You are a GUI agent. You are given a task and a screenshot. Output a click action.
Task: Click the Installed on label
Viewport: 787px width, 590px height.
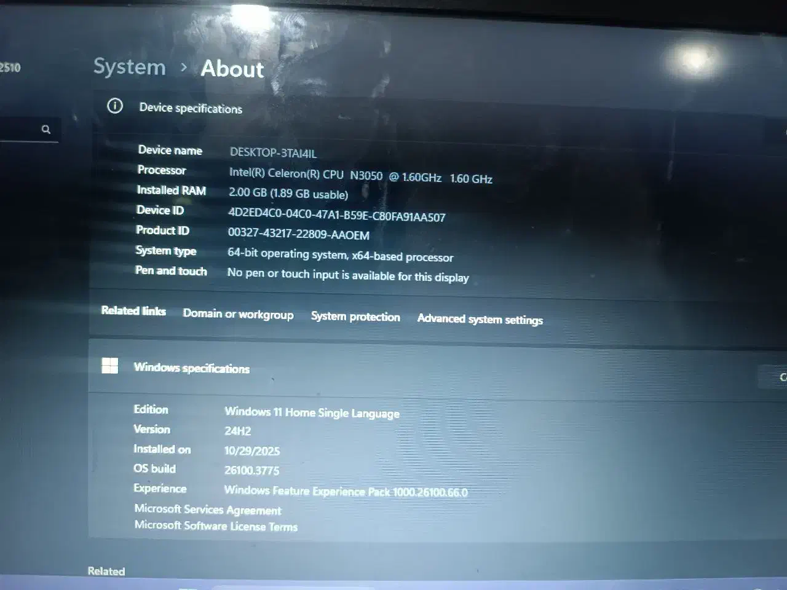tap(162, 449)
